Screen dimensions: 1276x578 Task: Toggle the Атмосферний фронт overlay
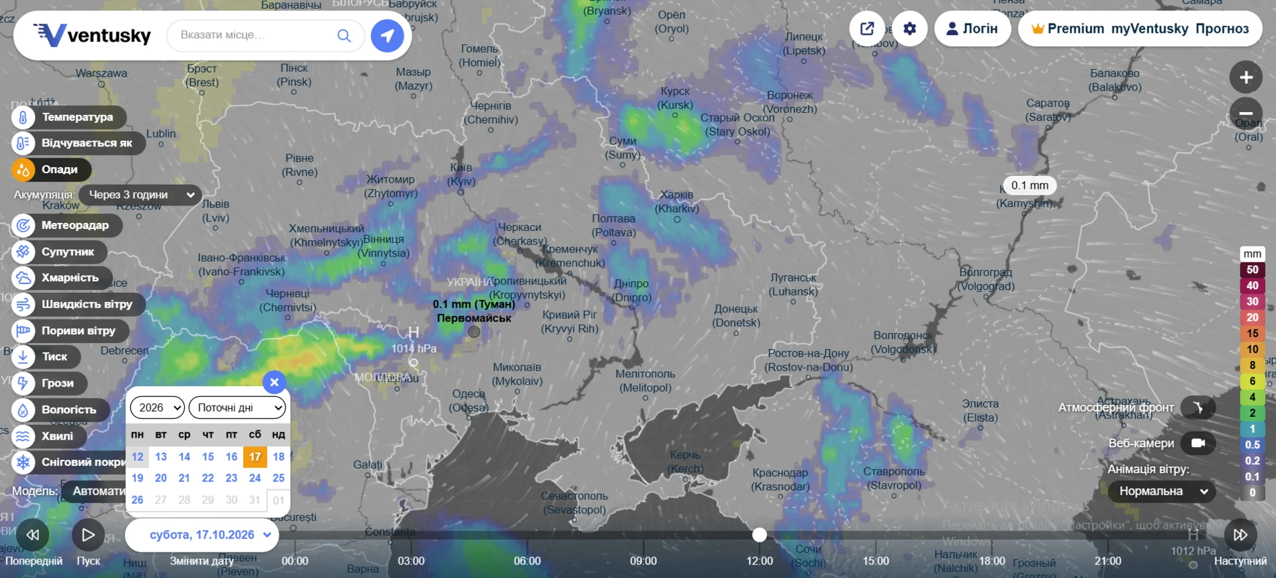[1198, 407]
